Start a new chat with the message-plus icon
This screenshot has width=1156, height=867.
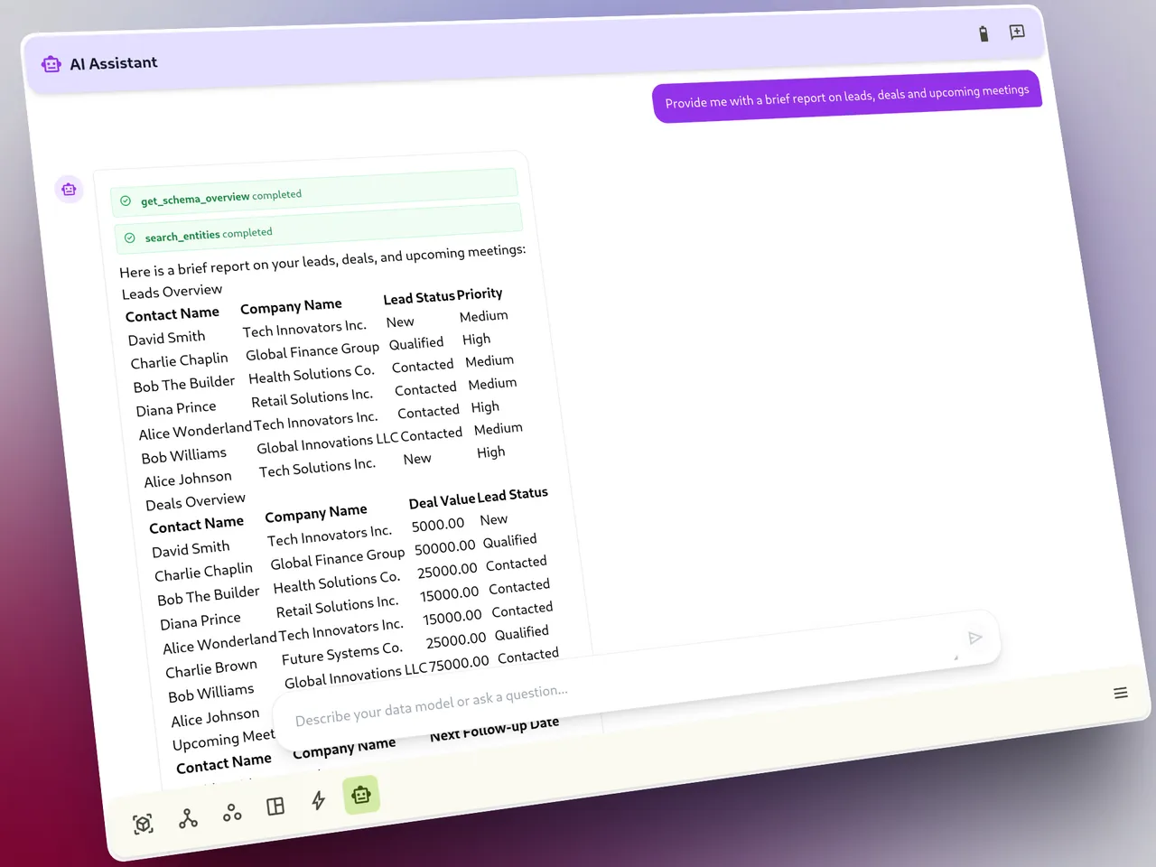pyautogui.click(x=1017, y=33)
